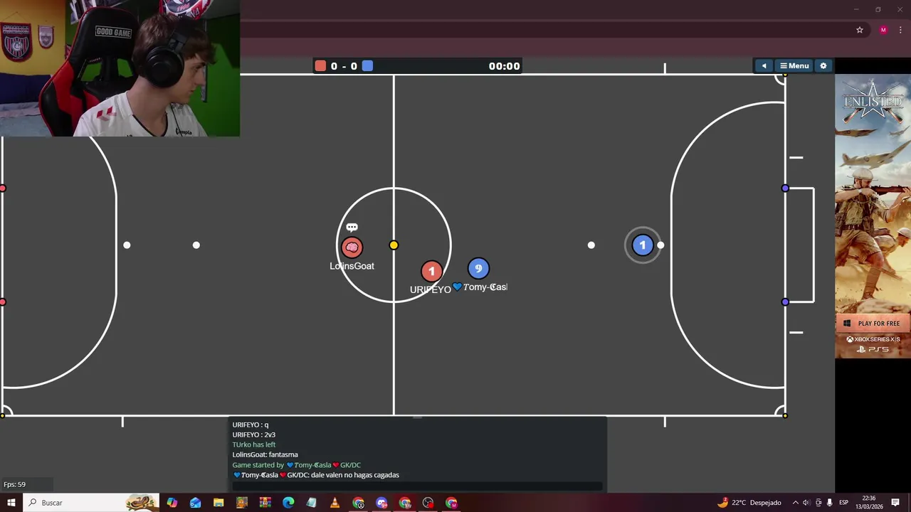This screenshot has height=512, width=911.
Task: Click 'PLAY FOR FREE' button in ad
Action: (x=873, y=324)
